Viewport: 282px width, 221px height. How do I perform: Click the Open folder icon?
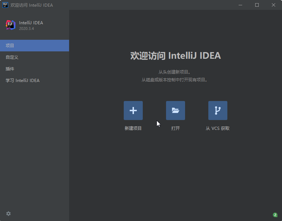(x=175, y=110)
